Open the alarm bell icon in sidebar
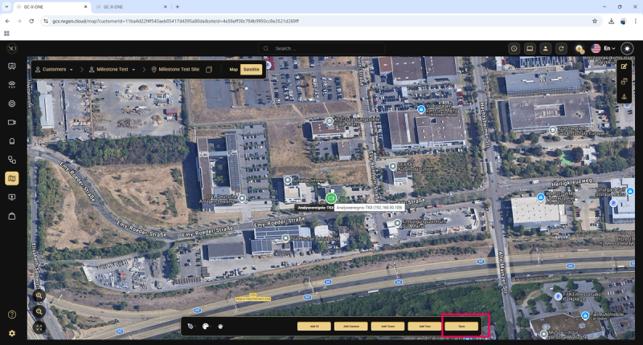Image resolution: width=643 pixels, height=345 pixels. [12, 141]
